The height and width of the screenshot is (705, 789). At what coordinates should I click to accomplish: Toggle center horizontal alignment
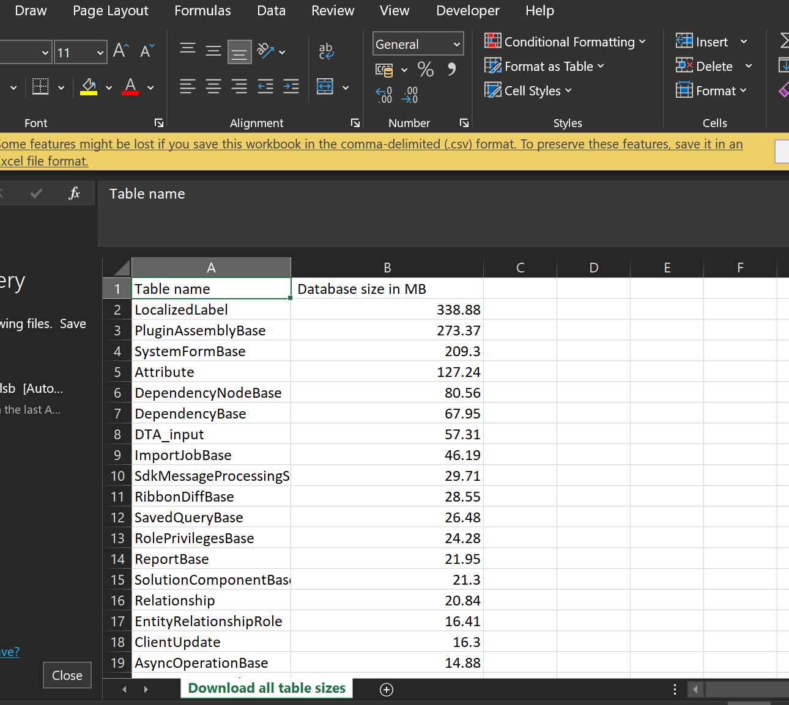(x=213, y=86)
